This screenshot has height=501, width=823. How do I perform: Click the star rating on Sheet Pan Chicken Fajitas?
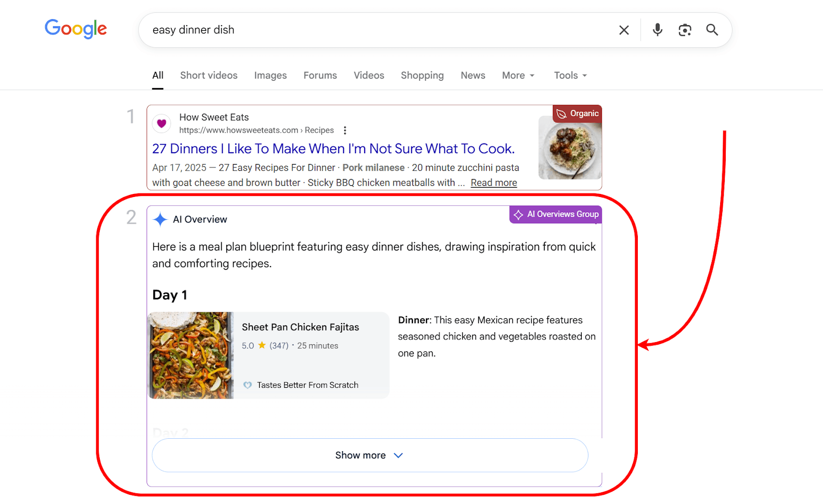pos(261,345)
